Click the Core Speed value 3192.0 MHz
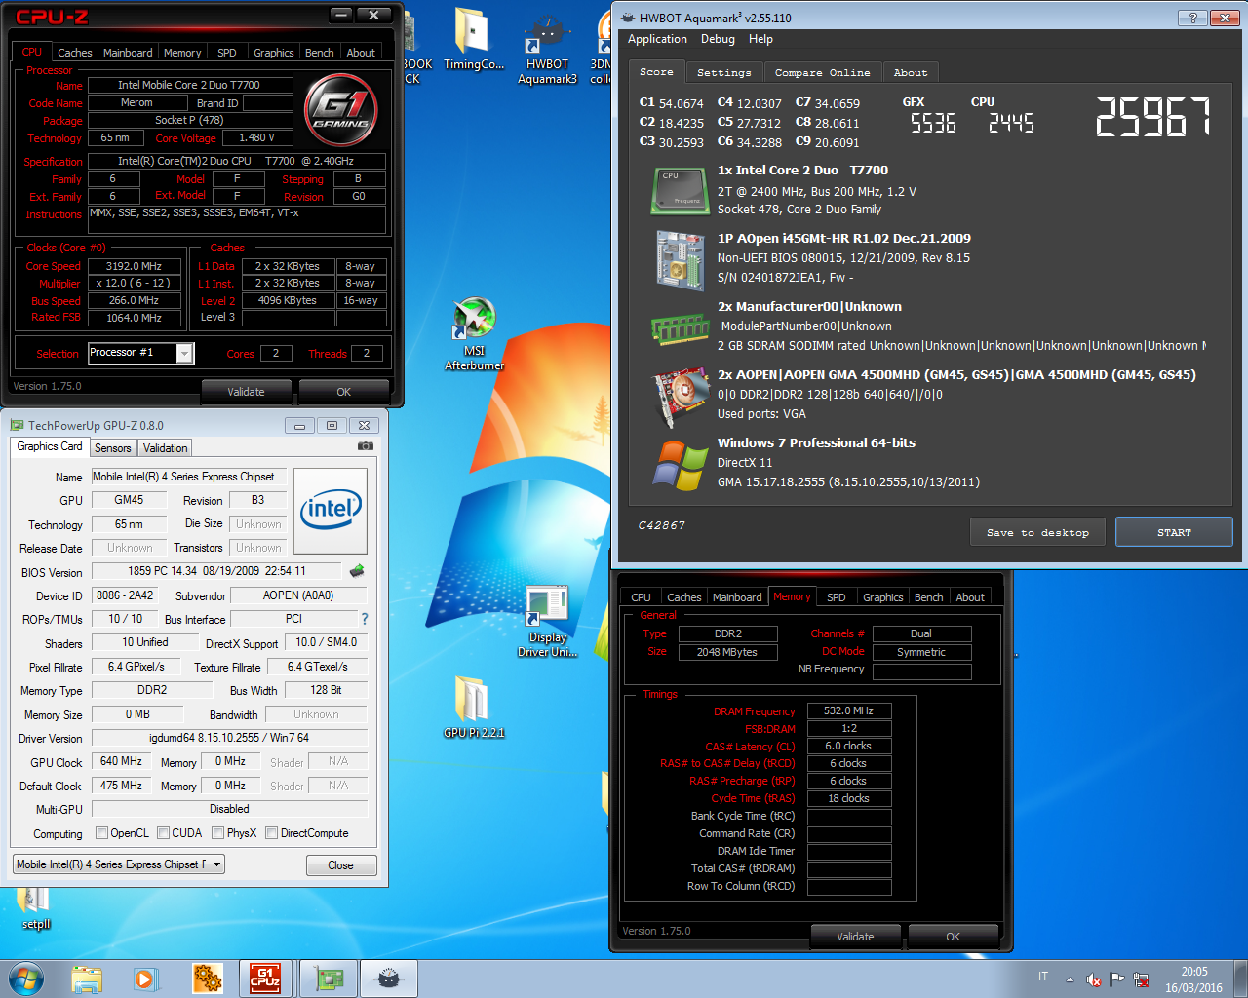Image resolution: width=1248 pixels, height=998 pixels. [134, 266]
